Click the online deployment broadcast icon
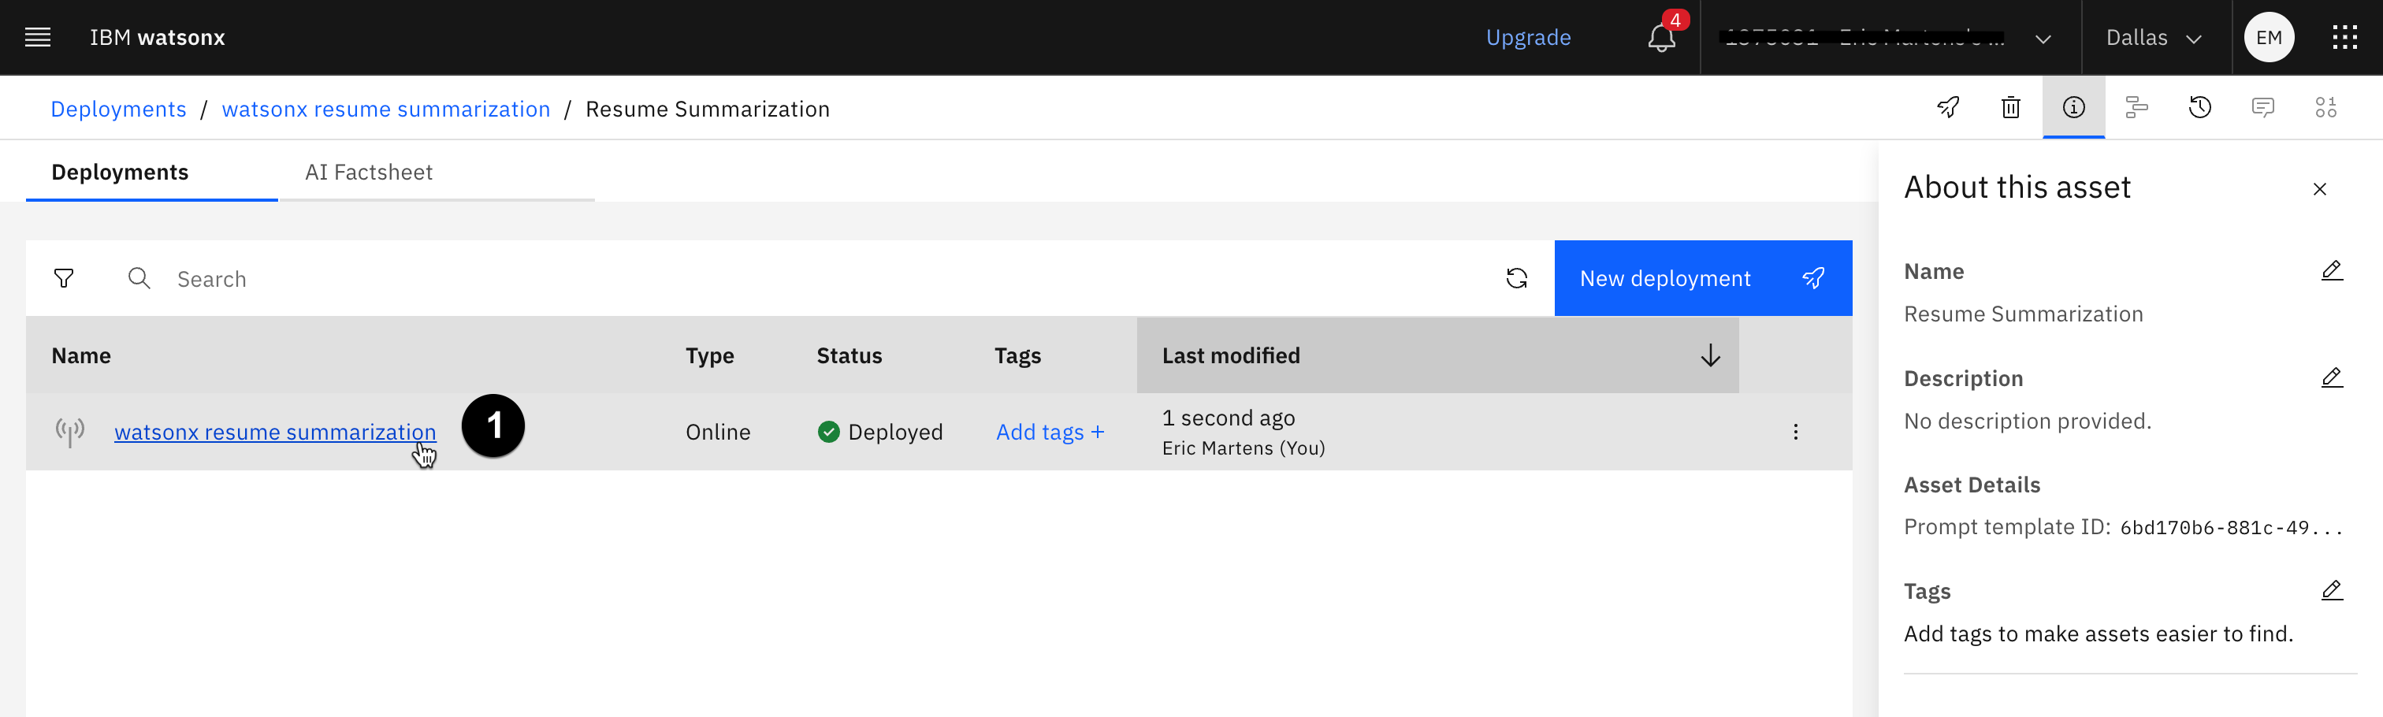The height and width of the screenshot is (717, 2383). [x=69, y=432]
